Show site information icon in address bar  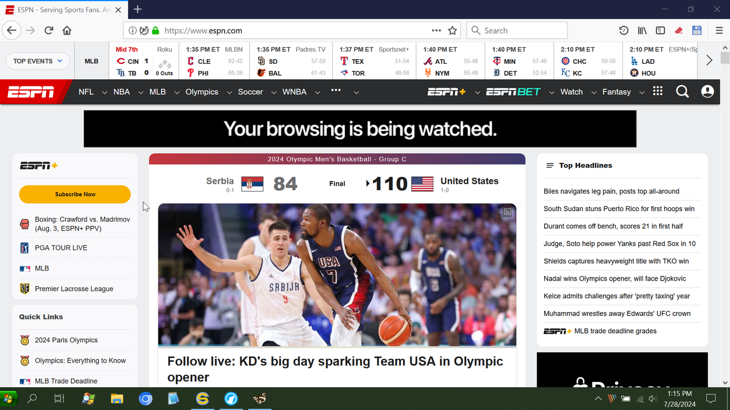132,31
